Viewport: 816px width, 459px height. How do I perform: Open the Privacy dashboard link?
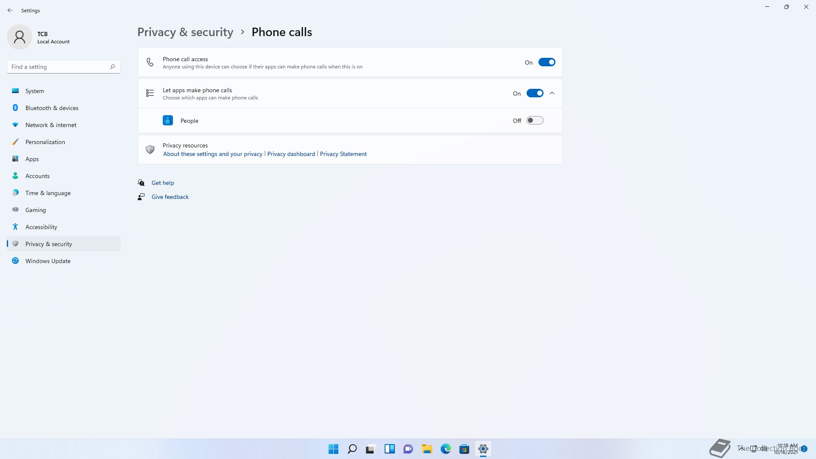tap(291, 154)
